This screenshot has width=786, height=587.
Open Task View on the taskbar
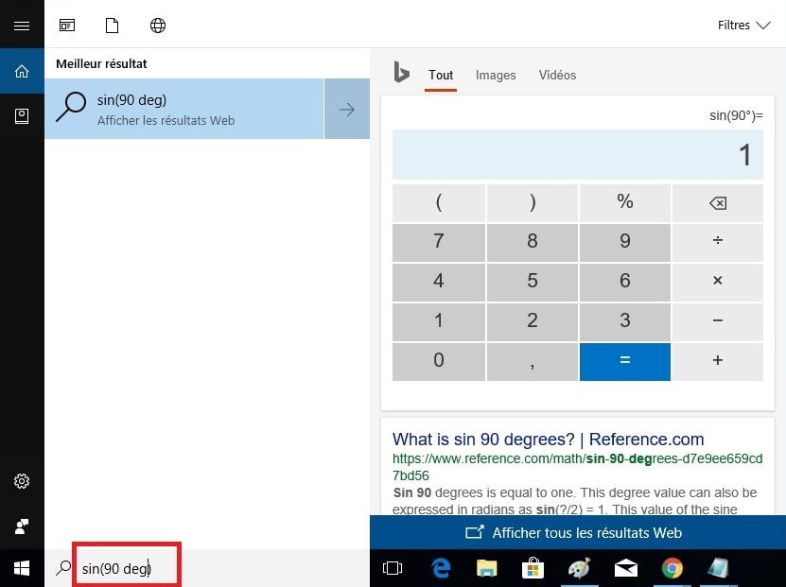pos(392,568)
